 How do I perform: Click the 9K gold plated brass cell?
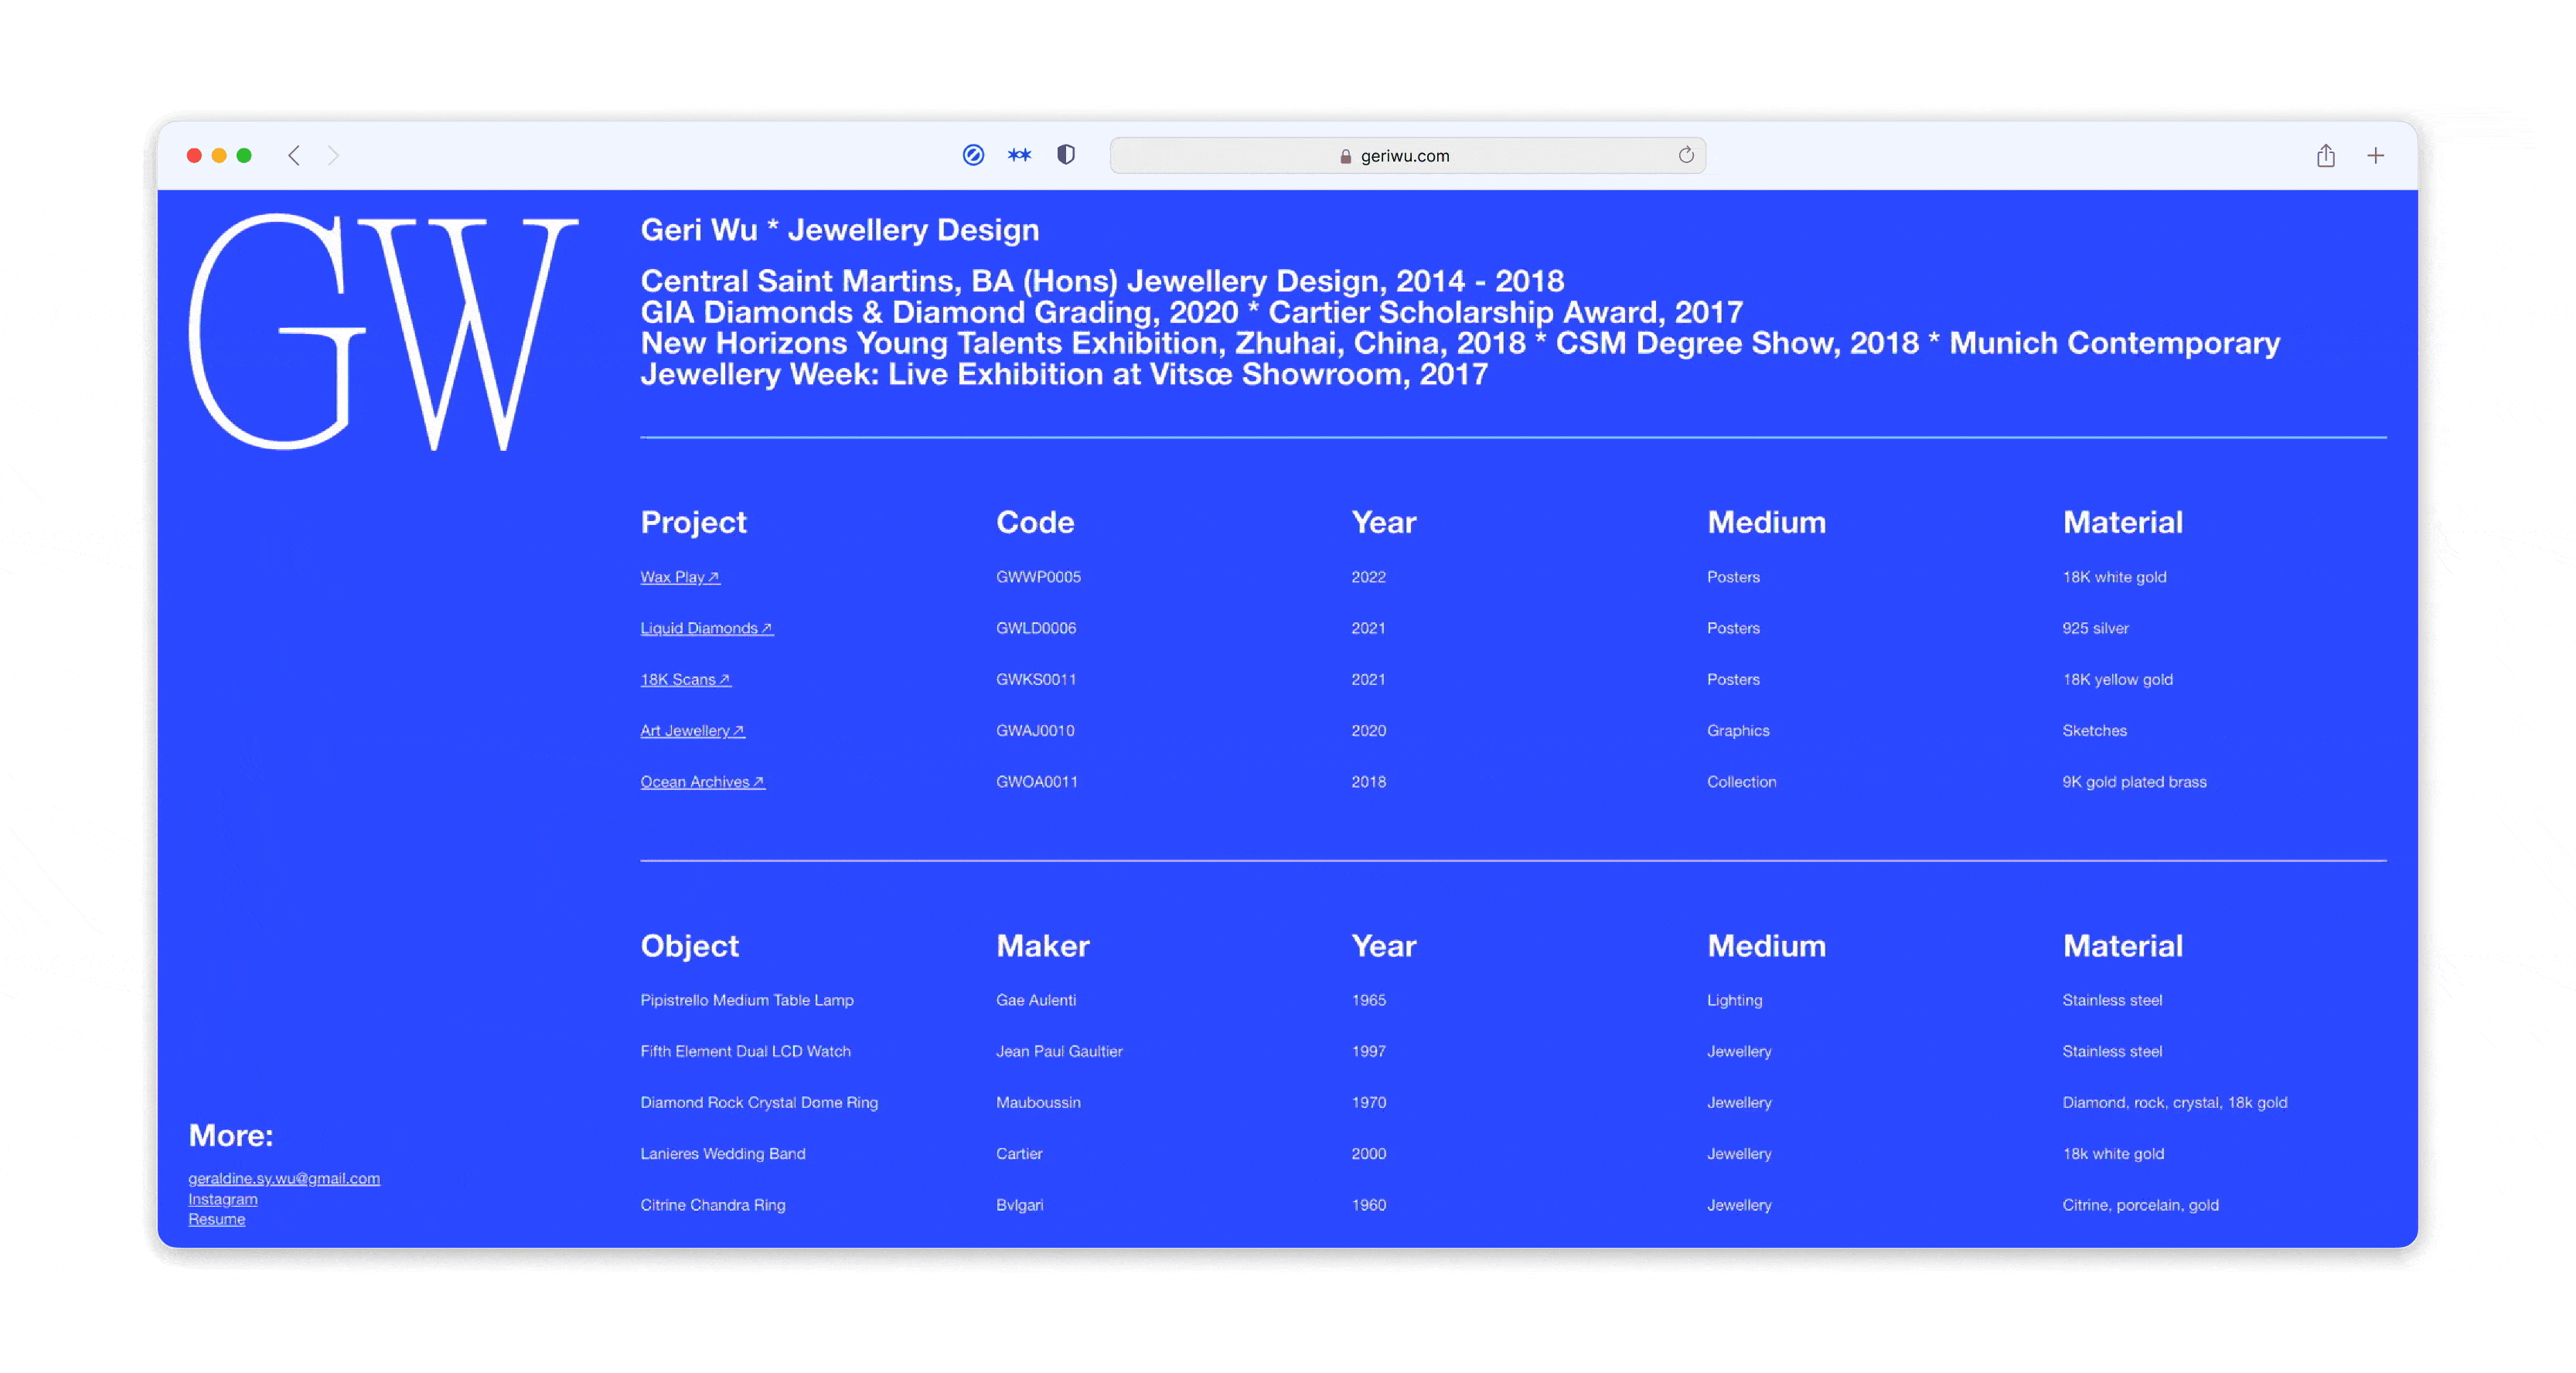[2134, 782]
